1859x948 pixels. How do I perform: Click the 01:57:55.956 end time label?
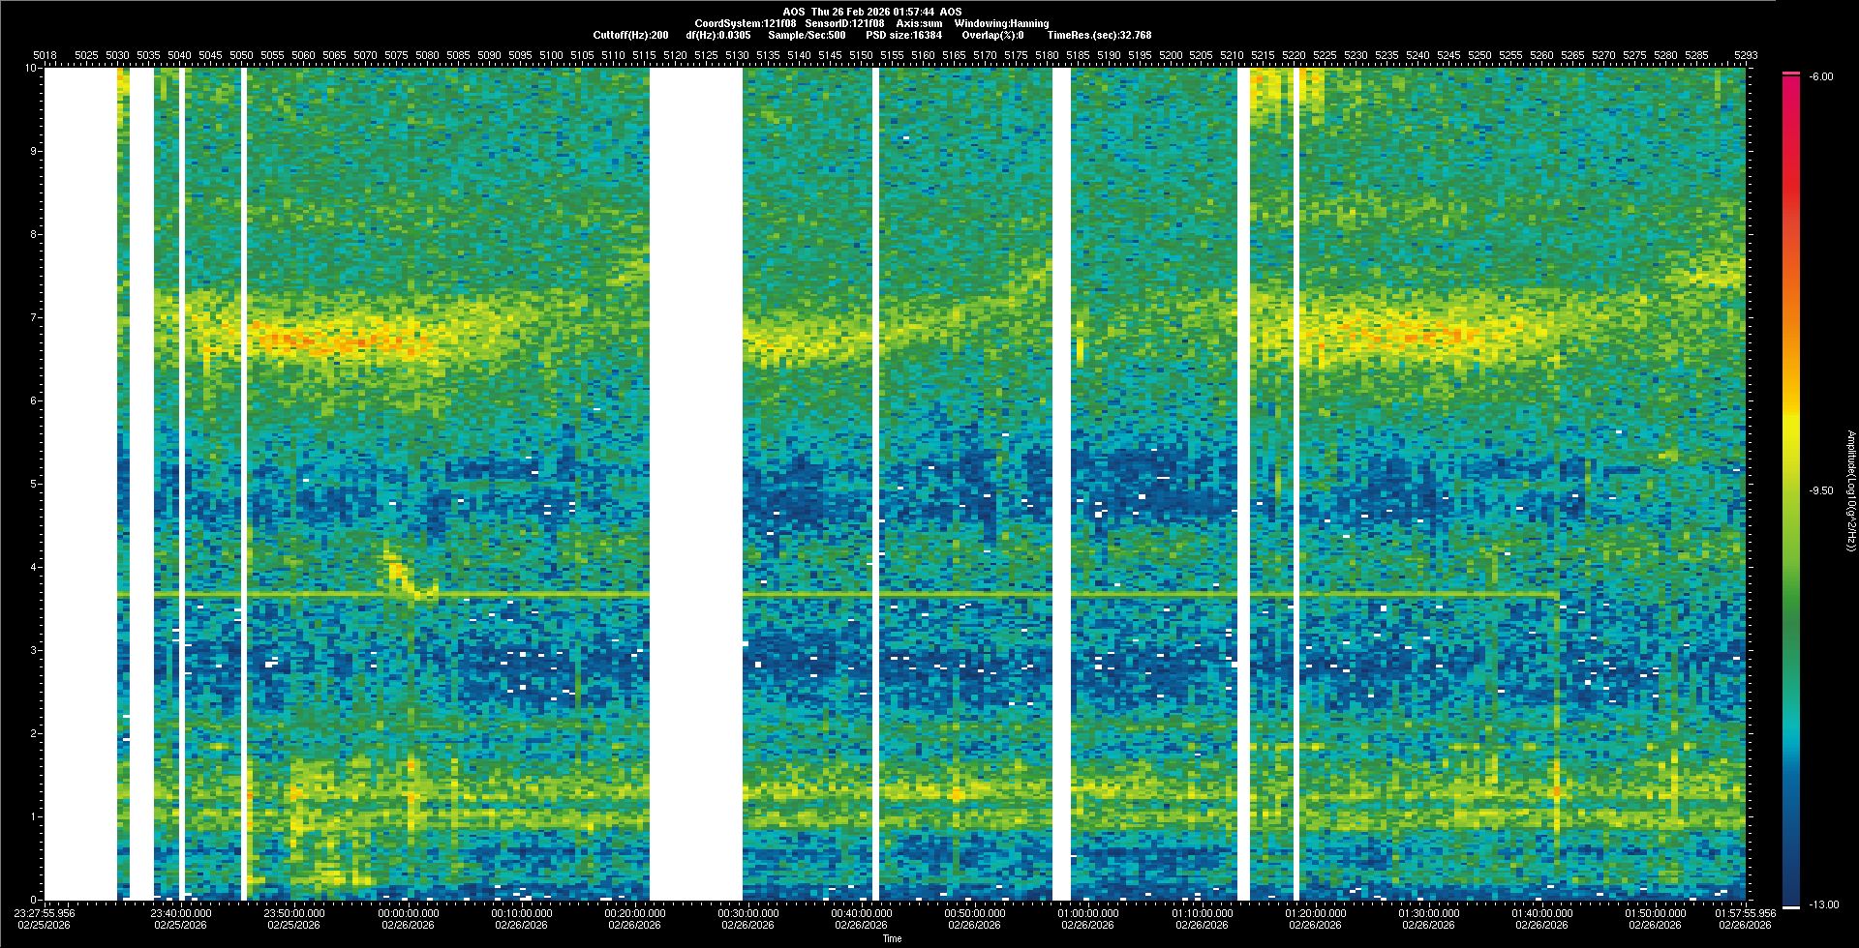point(1744,912)
